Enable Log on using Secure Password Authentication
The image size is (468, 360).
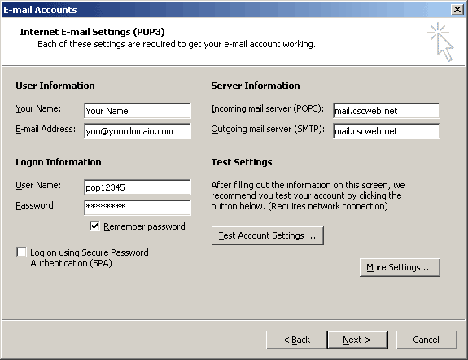tap(21, 252)
